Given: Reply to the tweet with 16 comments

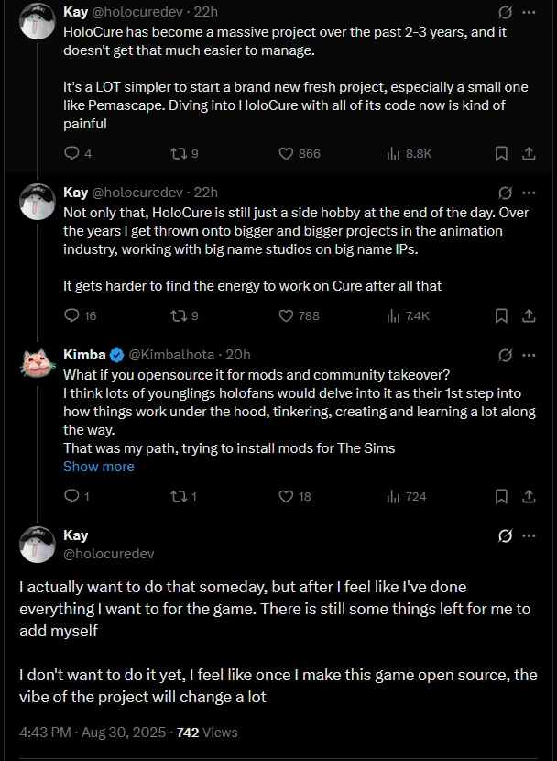Looking at the screenshot, I should pyautogui.click(x=71, y=316).
